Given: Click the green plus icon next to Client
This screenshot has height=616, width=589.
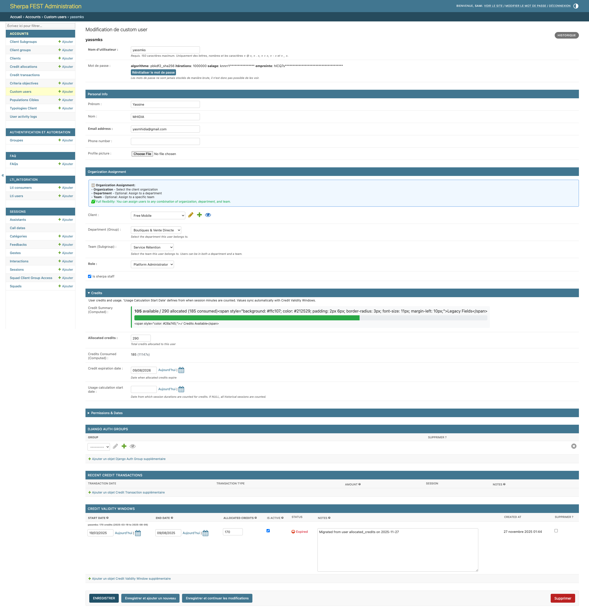Looking at the screenshot, I should (x=199, y=215).
